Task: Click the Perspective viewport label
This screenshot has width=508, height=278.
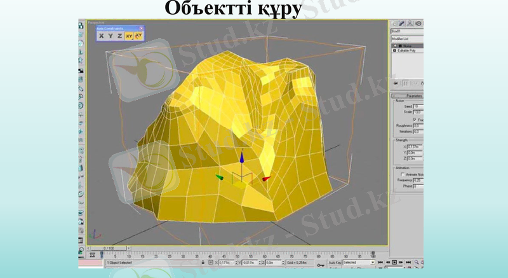Action: [x=97, y=23]
